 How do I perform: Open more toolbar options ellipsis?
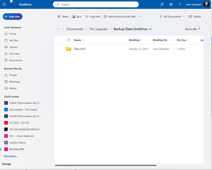pos(141,17)
